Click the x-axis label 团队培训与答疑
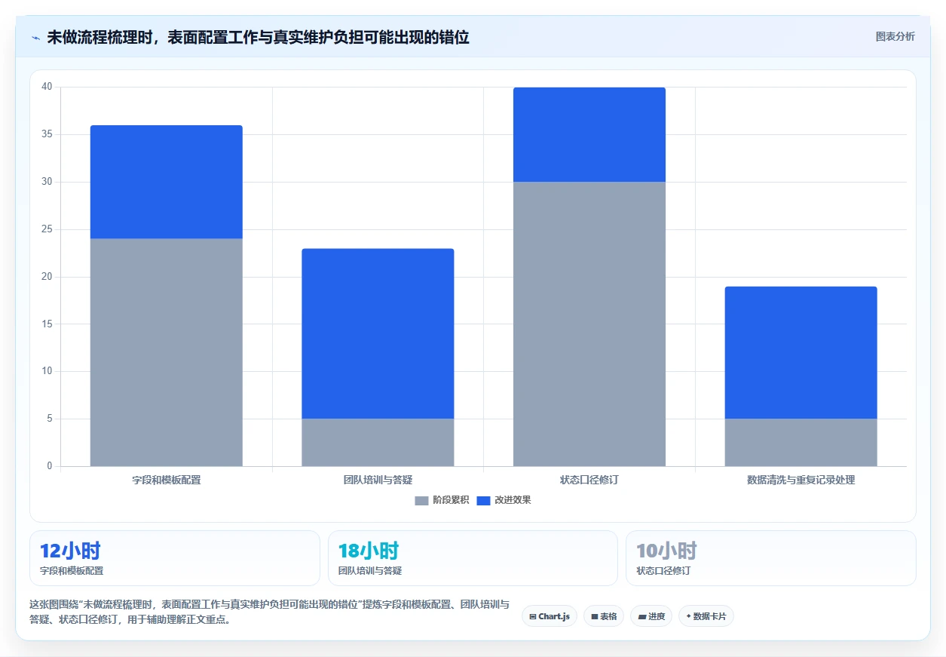Viewport: 946px width, 657px height. tap(378, 480)
